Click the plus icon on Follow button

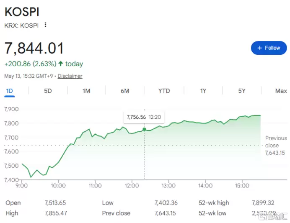pos(259,48)
